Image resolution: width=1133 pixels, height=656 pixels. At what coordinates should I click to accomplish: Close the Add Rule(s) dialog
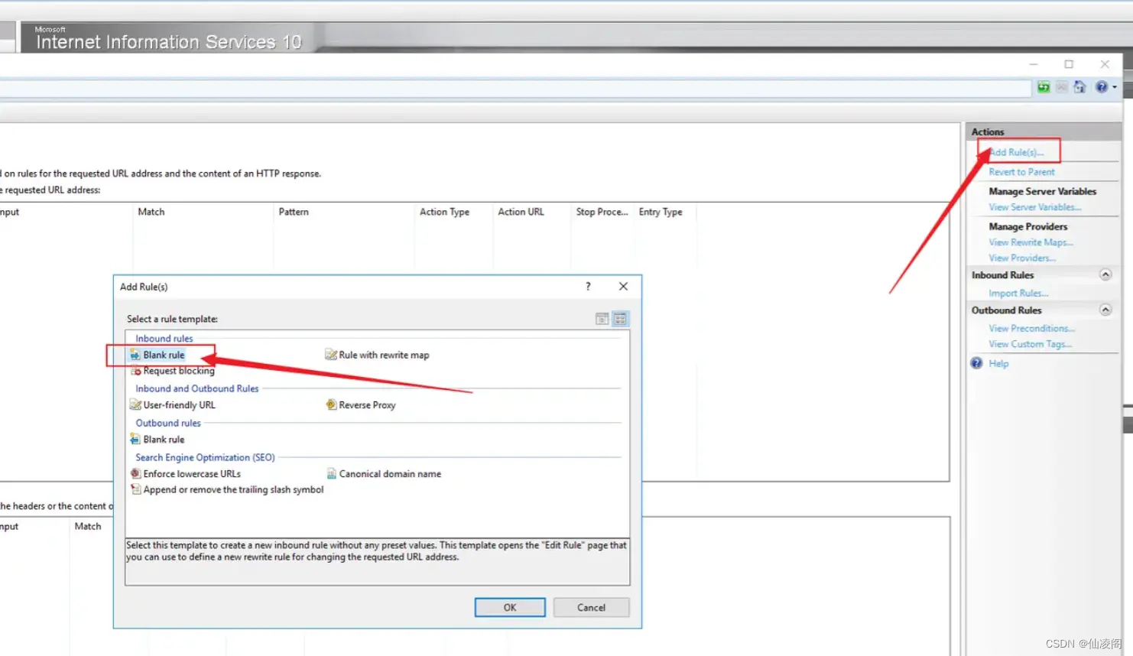pyautogui.click(x=623, y=286)
